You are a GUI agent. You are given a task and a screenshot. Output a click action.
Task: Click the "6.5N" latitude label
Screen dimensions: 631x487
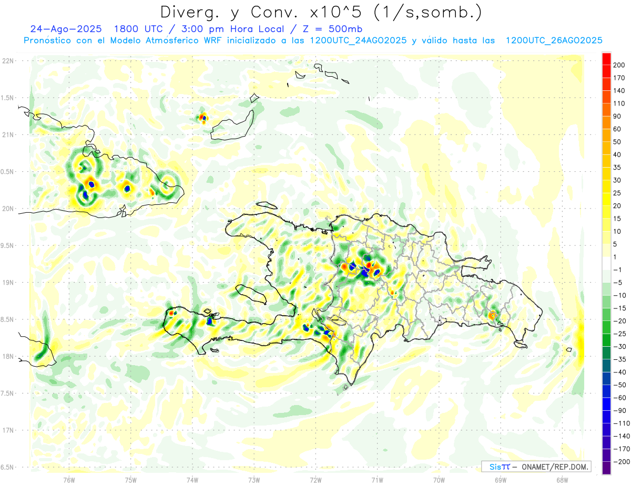click(8, 467)
